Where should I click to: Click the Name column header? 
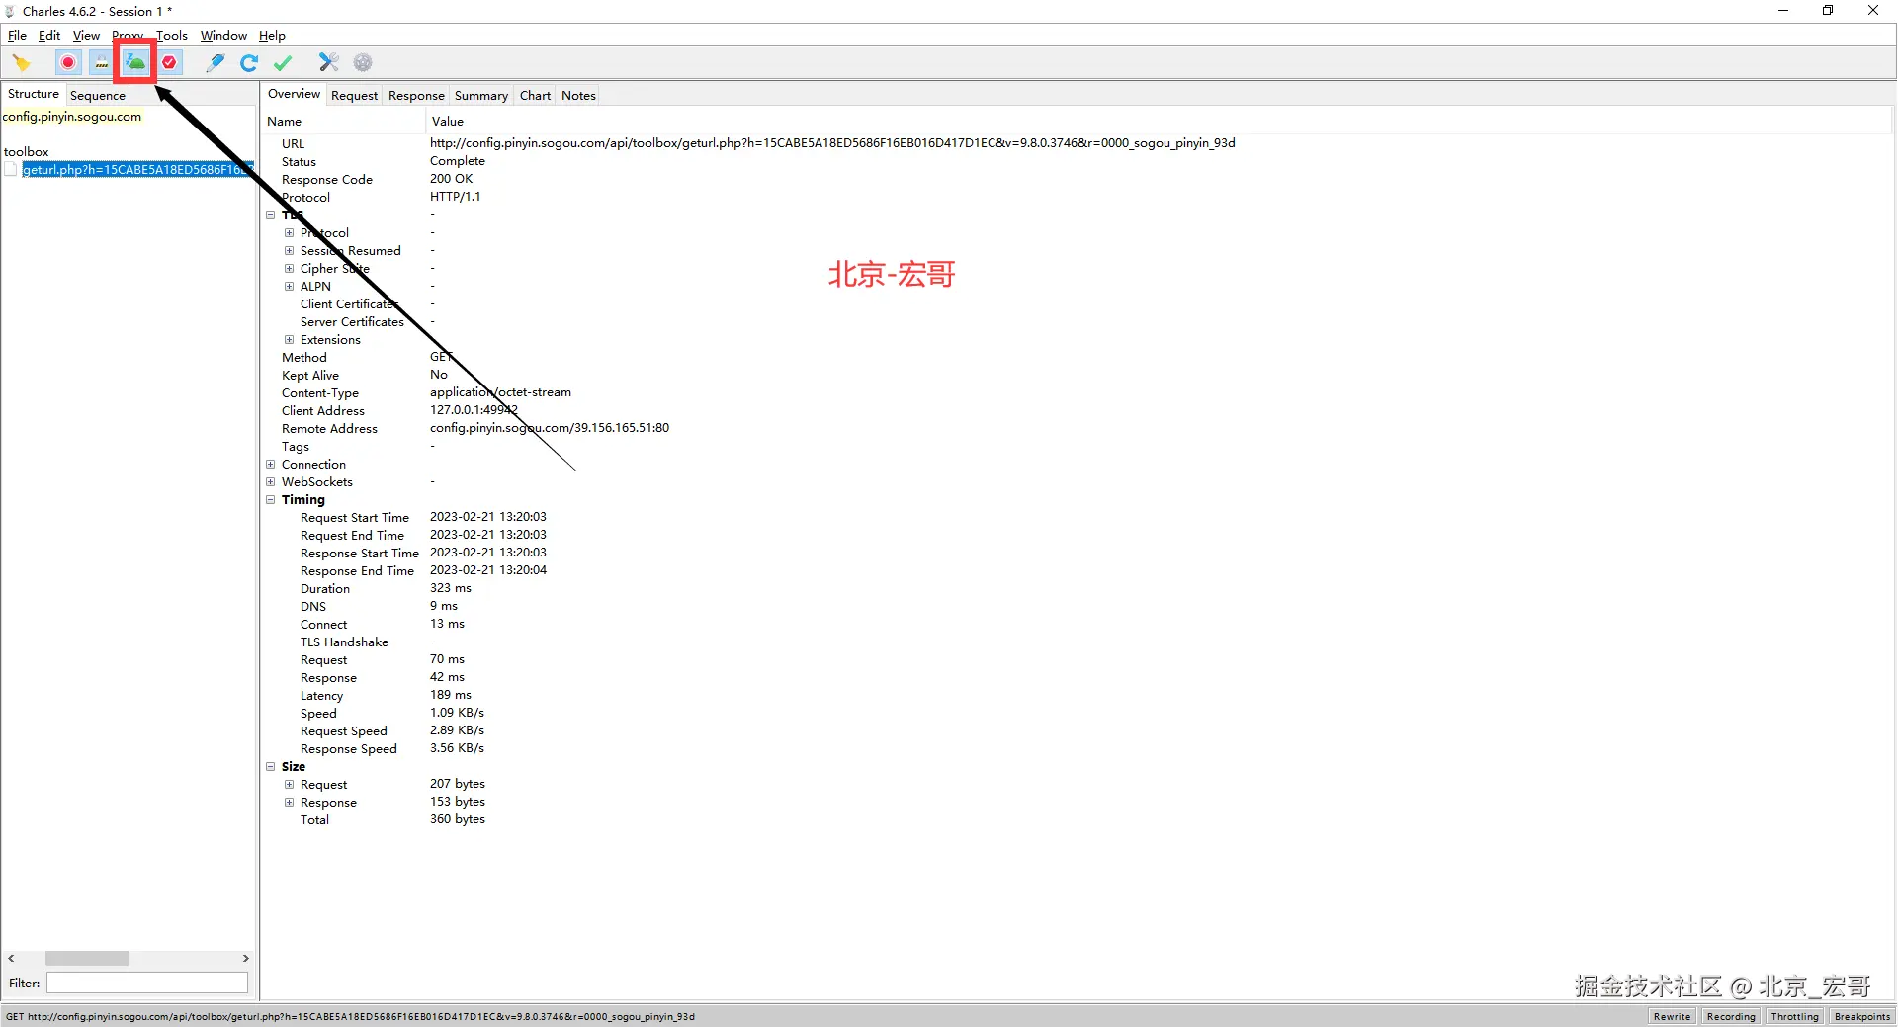click(343, 122)
